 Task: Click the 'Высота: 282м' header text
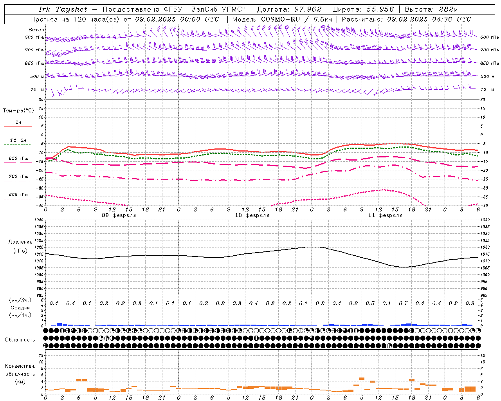[431, 9]
